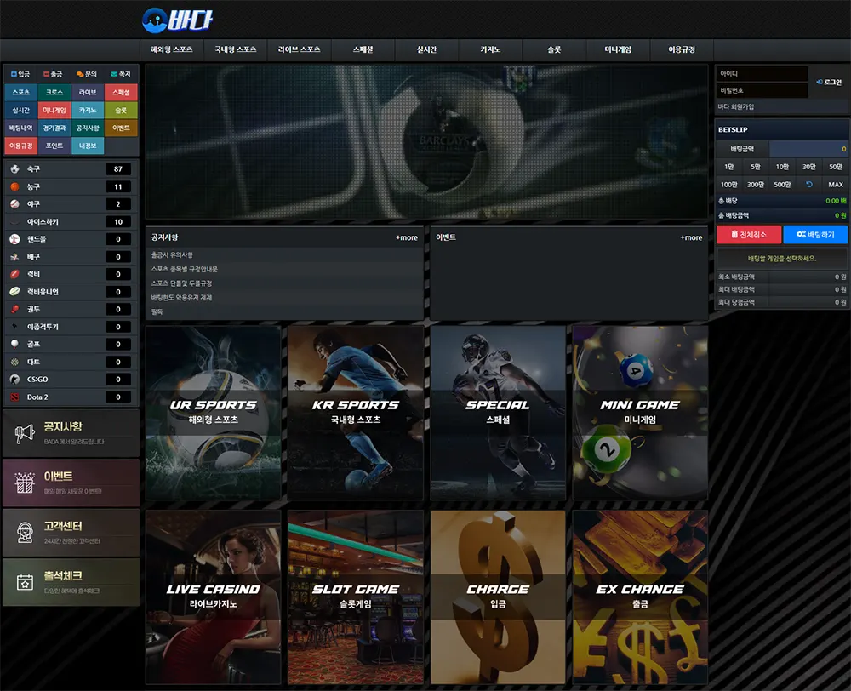Select the 다트 darts icon

[x=14, y=362]
